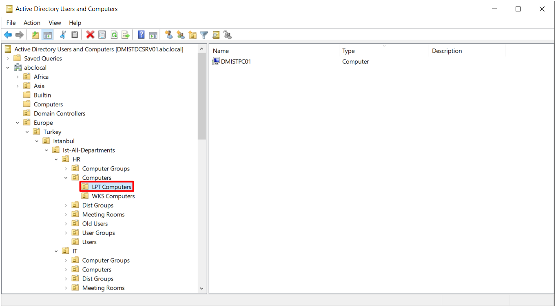Screen dimensions: 556x307
Task: Open Help via blue question mark
Action: click(141, 35)
